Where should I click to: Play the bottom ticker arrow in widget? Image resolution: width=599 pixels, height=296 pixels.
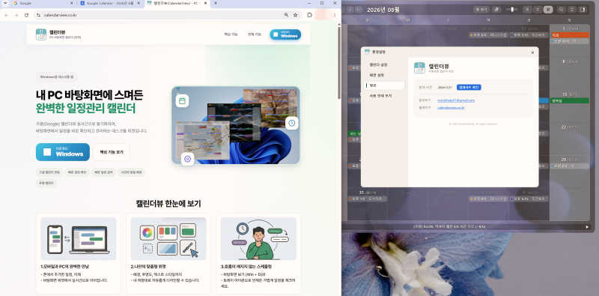point(588,227)
